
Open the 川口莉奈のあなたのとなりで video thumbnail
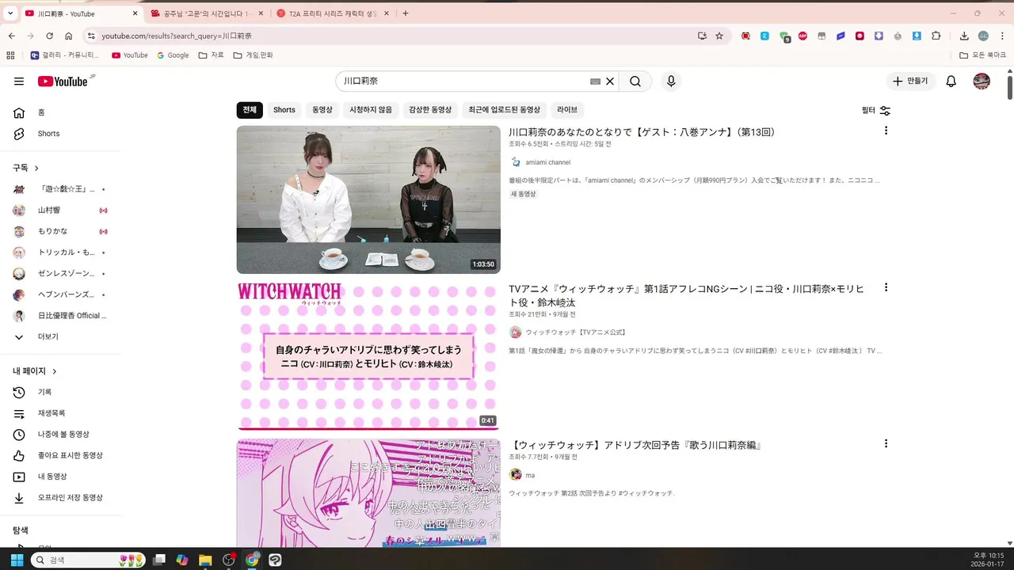(x=368, y=199)
